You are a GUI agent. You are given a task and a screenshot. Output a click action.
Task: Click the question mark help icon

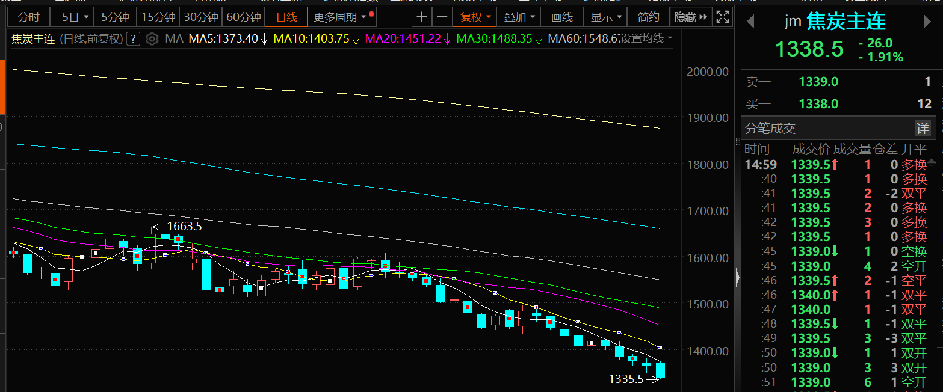tap(134, 40)
